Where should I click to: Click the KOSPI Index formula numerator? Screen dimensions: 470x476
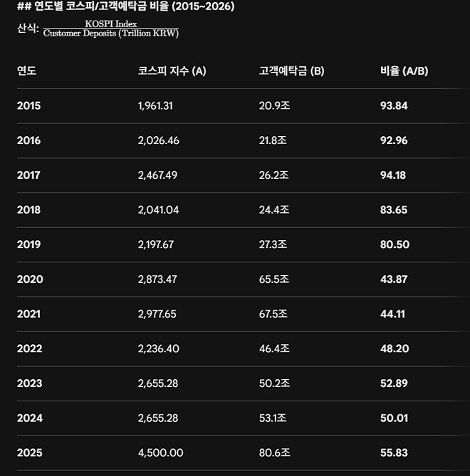[111, 24]
